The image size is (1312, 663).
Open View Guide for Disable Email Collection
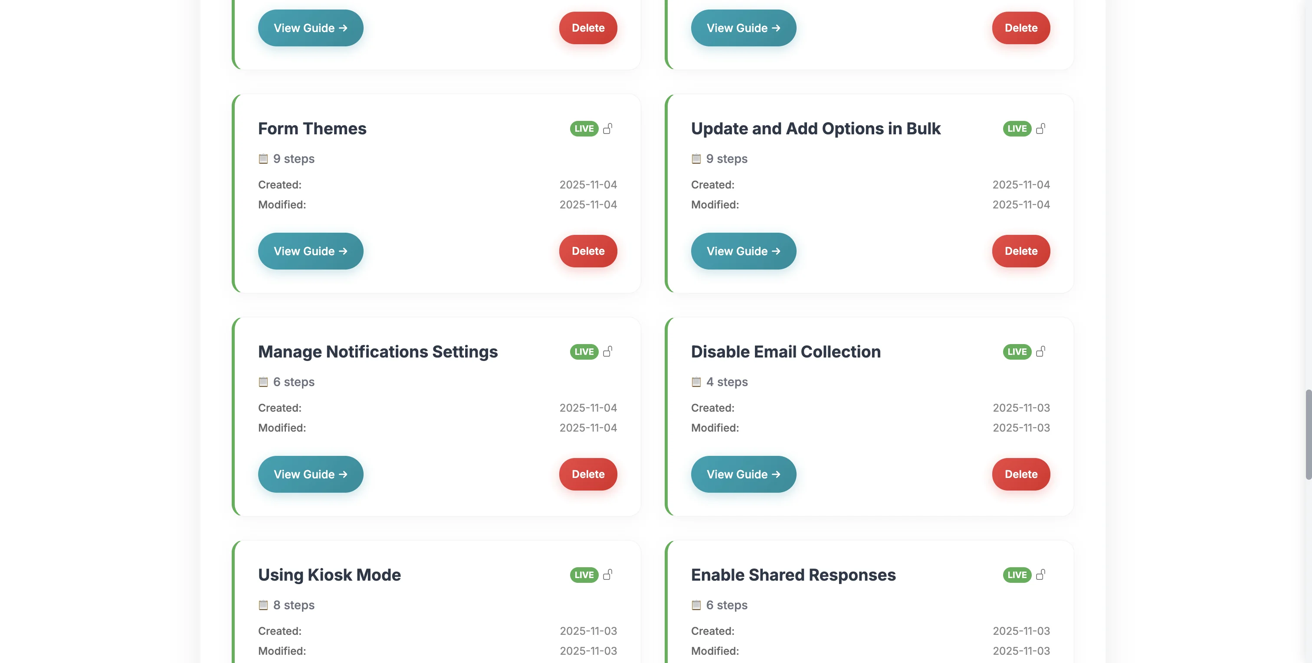pos(743,474)
